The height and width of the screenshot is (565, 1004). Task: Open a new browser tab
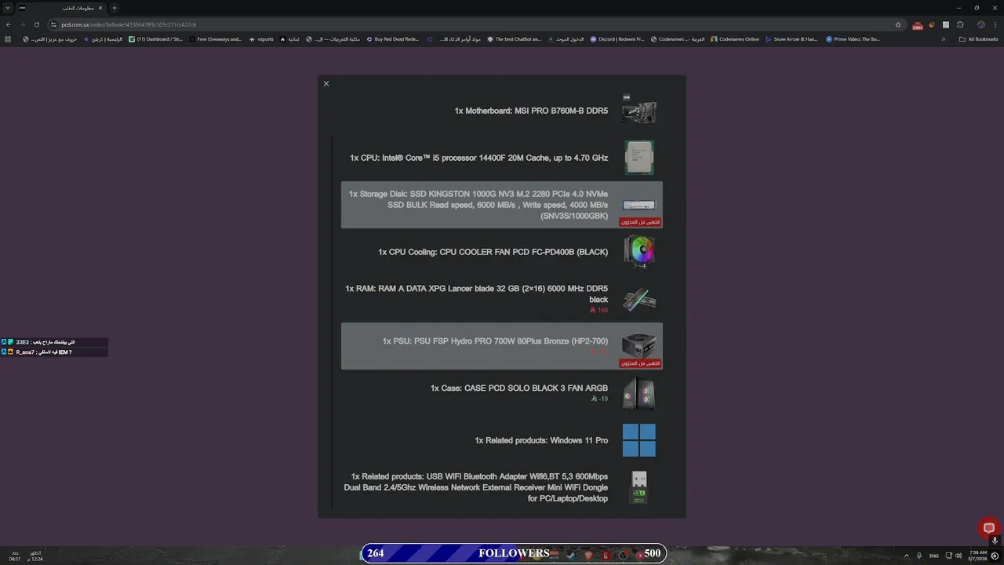click(114, 8)
